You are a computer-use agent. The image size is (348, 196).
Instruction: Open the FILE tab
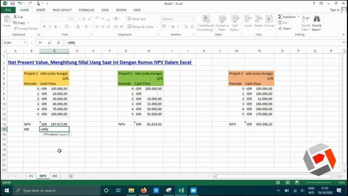point(8,10)
